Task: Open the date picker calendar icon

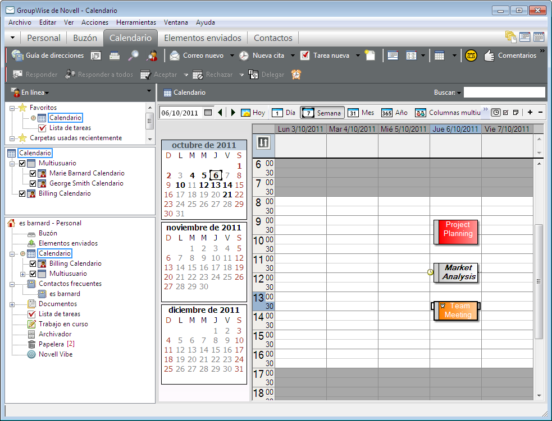Action: (208, 113)
